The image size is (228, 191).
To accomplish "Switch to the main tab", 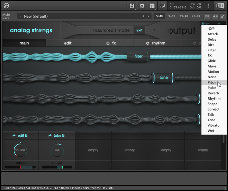I will click(x=24, y=43).
